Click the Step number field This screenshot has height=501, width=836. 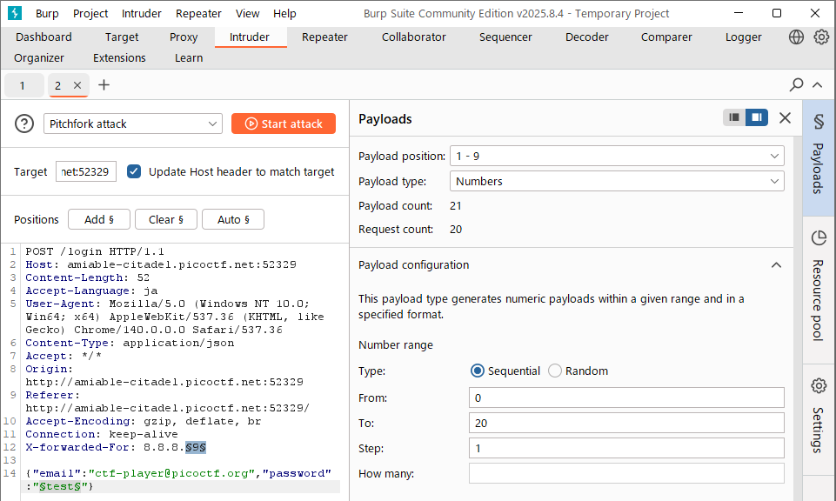click(626, 448)
